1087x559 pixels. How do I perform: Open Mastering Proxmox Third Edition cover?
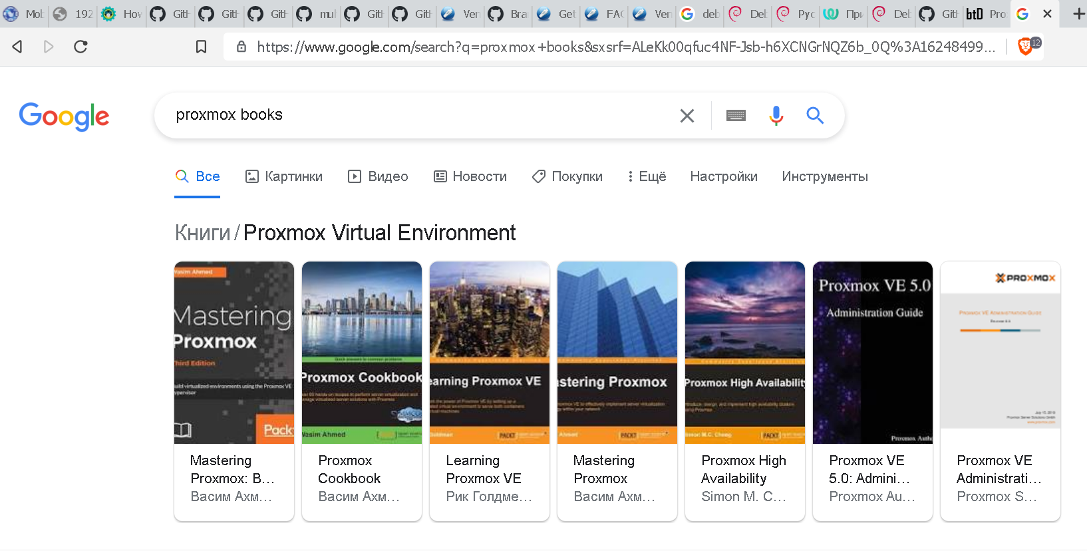coord(234,353)
